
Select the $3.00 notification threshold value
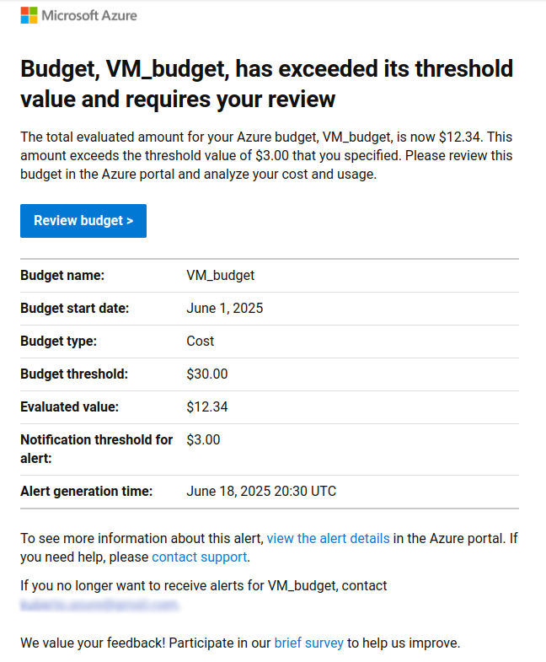203,440
